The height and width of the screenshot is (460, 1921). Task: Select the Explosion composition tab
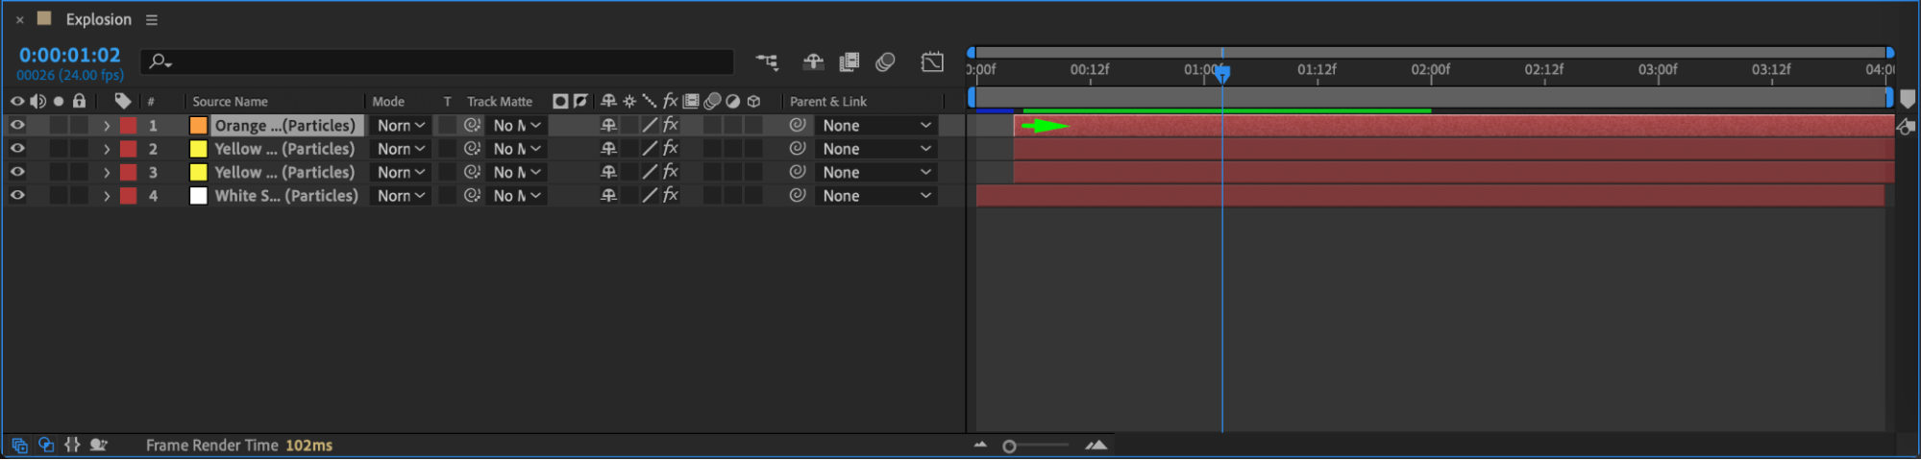(x=98, y=19)
